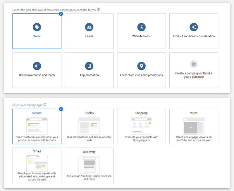234x191 pixels.
Task: Choose the Leads goal label
Action: 89,36
